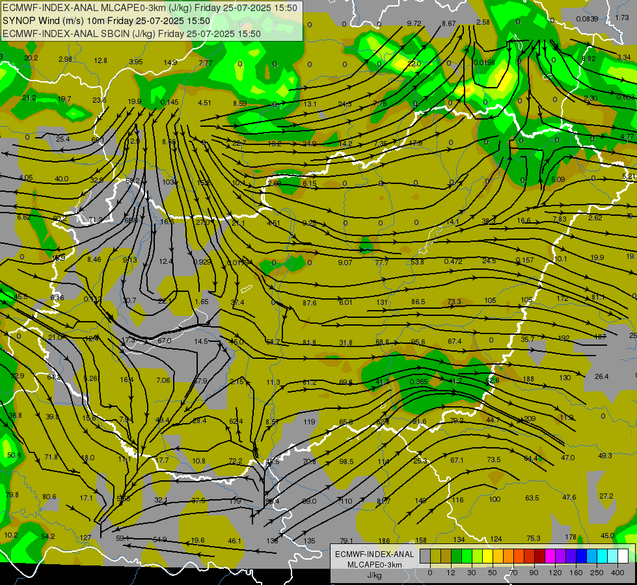Click map value 209
The height and width of the screenshot is (585, 637).
[530, 419]
